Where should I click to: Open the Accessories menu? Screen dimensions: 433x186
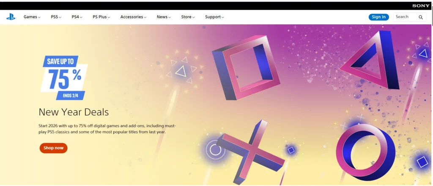(133, 17)
